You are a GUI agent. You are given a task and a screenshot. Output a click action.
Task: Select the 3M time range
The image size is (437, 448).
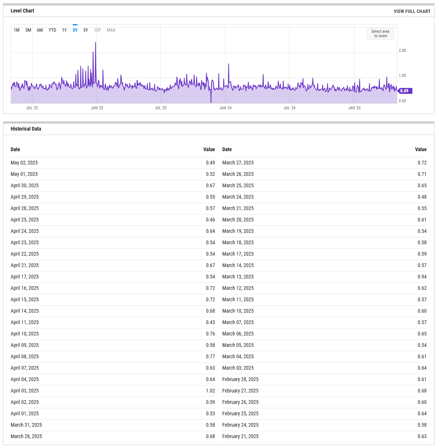coord(28,30)
